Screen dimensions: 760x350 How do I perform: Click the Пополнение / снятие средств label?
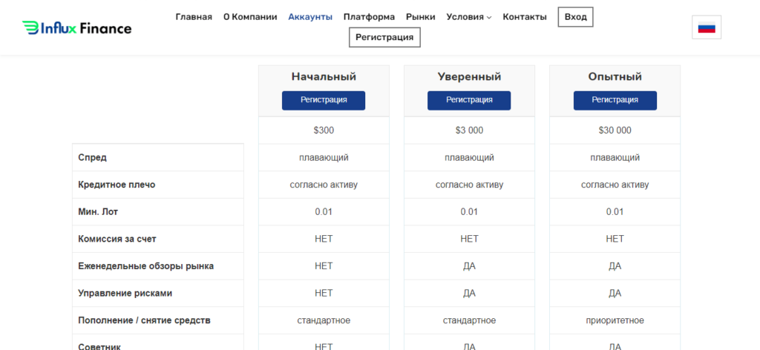coord(145,320)
